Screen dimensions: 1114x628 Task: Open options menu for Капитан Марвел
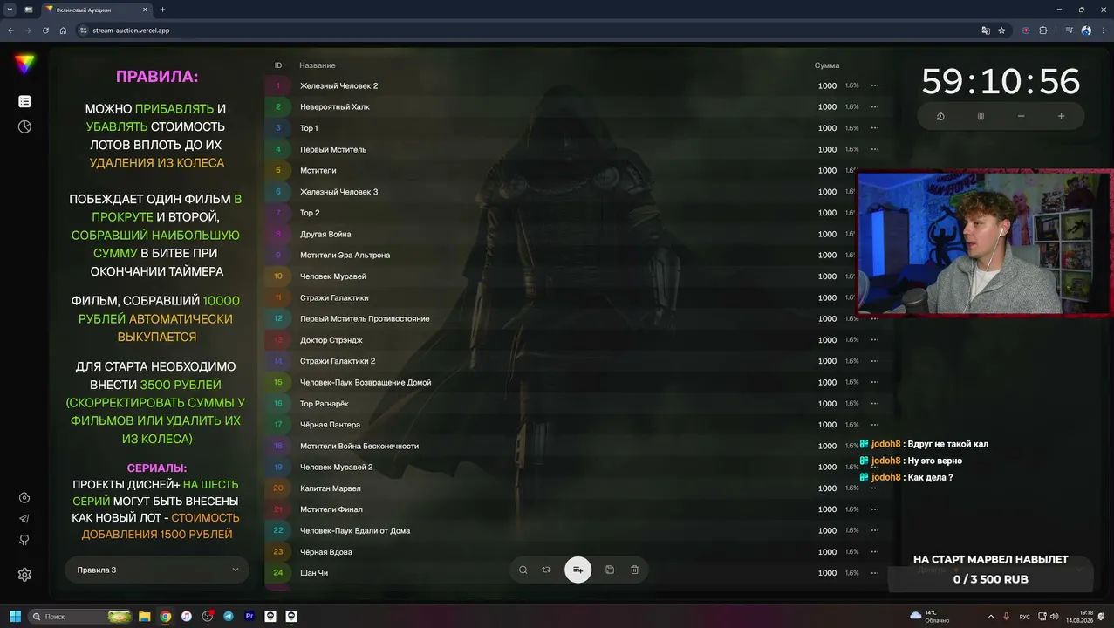pyautogui.click(x=875, y=488)
